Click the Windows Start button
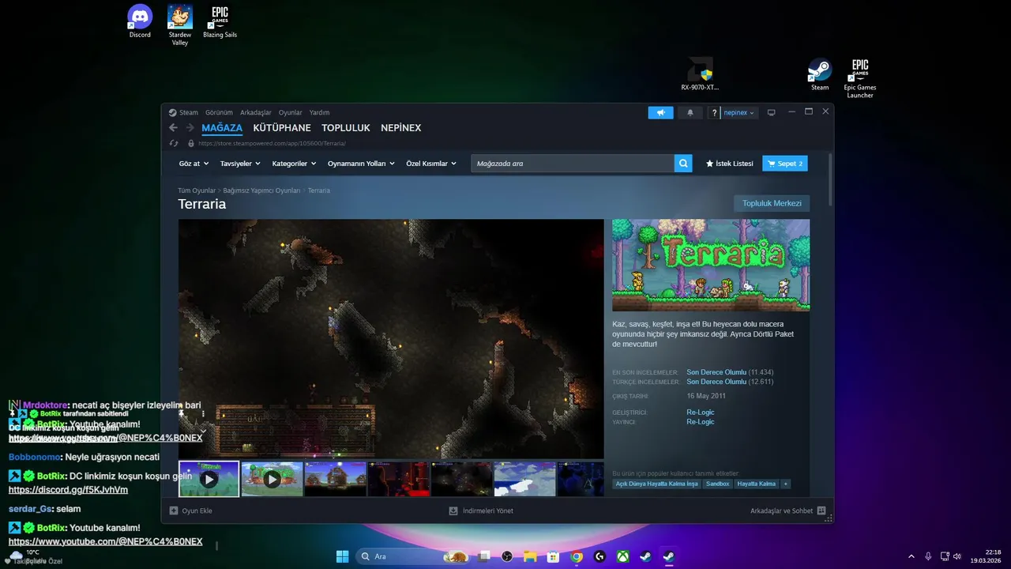This screenshot has width=1011, height=569. pyautogui.click(x=343, y=556)
